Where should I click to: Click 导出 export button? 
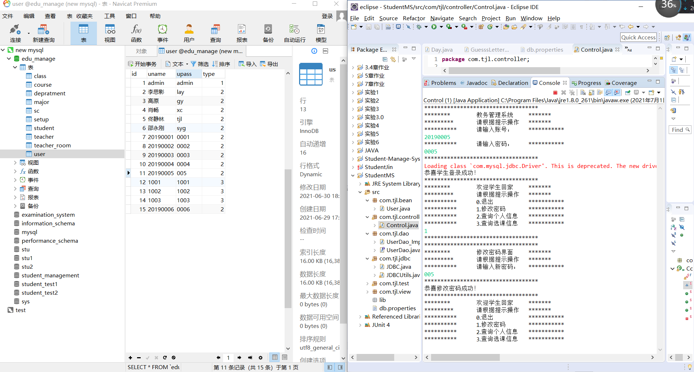point(269,64)
